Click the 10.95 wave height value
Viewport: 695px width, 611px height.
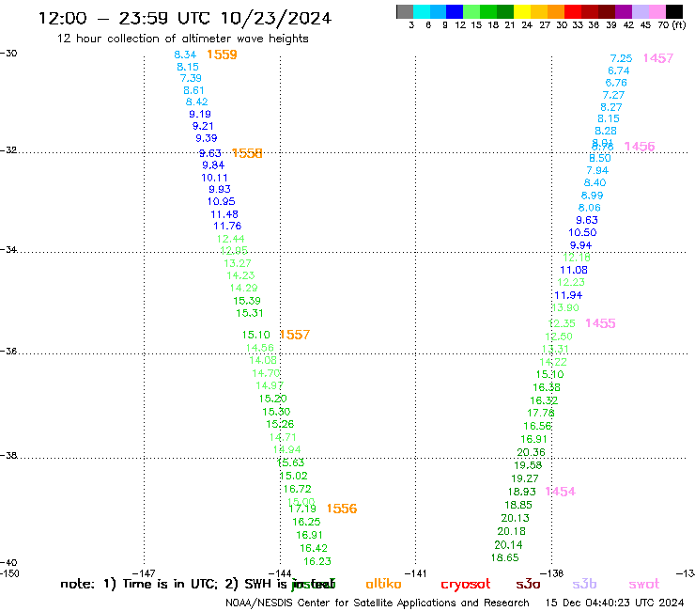221,201
